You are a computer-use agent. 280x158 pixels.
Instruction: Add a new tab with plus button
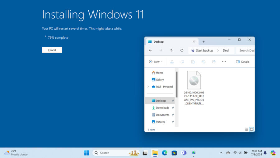pos(204,42)
